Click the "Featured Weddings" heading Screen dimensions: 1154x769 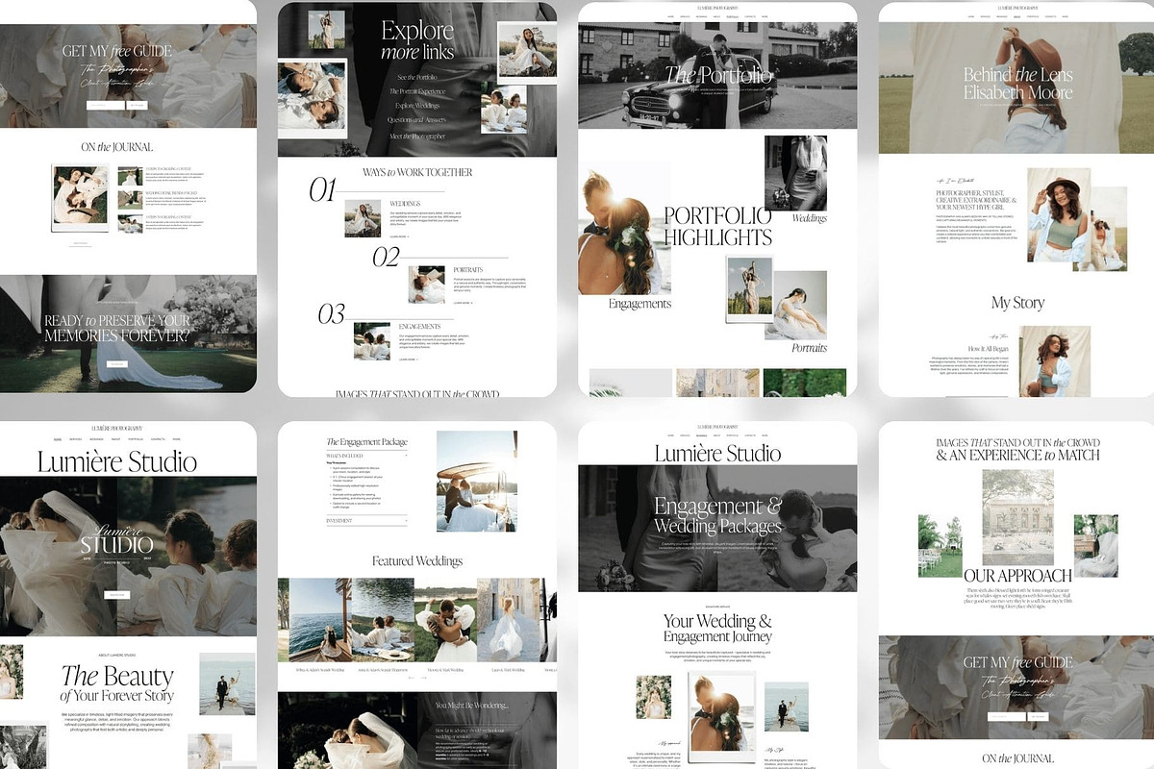pos(417,560)
